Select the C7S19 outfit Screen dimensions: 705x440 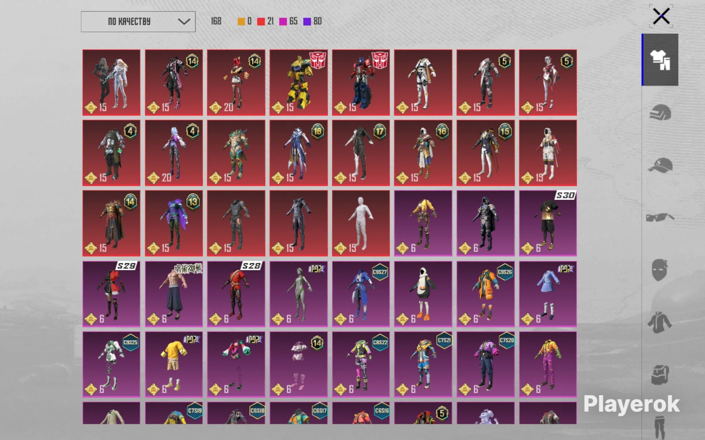[x=174, y=413]
